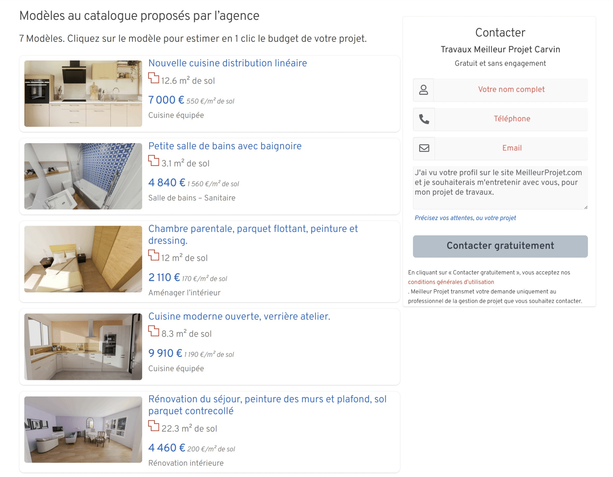
Task: Click floor-area icon for Petite salle de bains
Action: (154, 161)
